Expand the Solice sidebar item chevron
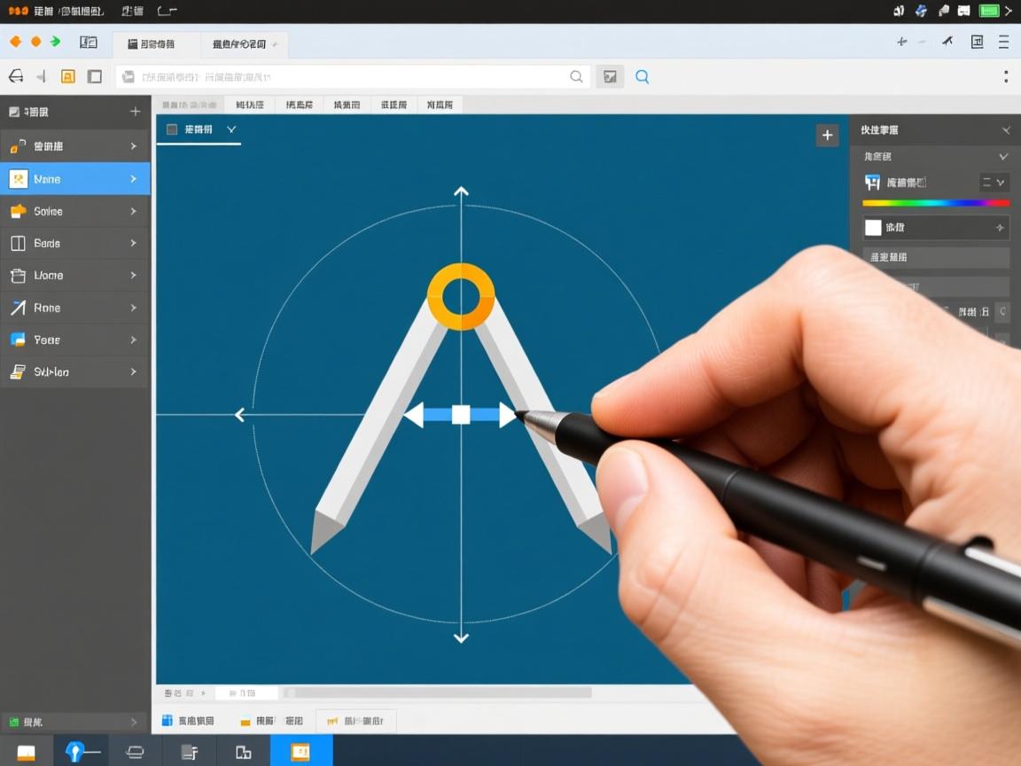 pyautogui.click(x=133, y=211)
